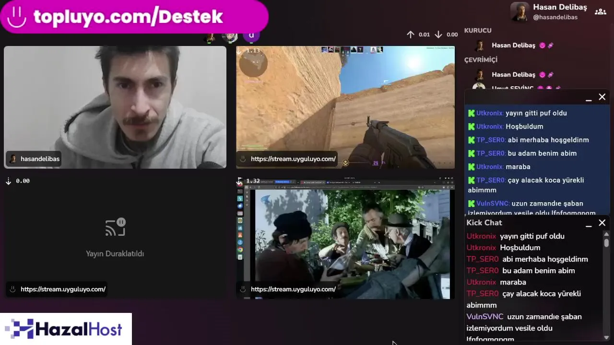Screen dimensions: 614x345
Task: Open the movie stream tile
Action: [345, 238]
